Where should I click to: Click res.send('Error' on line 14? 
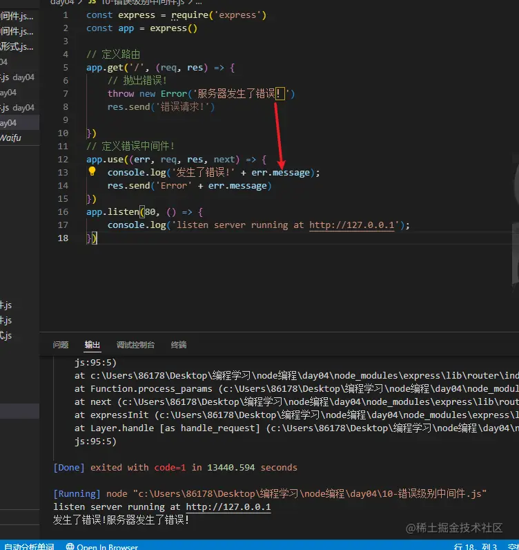150,186
